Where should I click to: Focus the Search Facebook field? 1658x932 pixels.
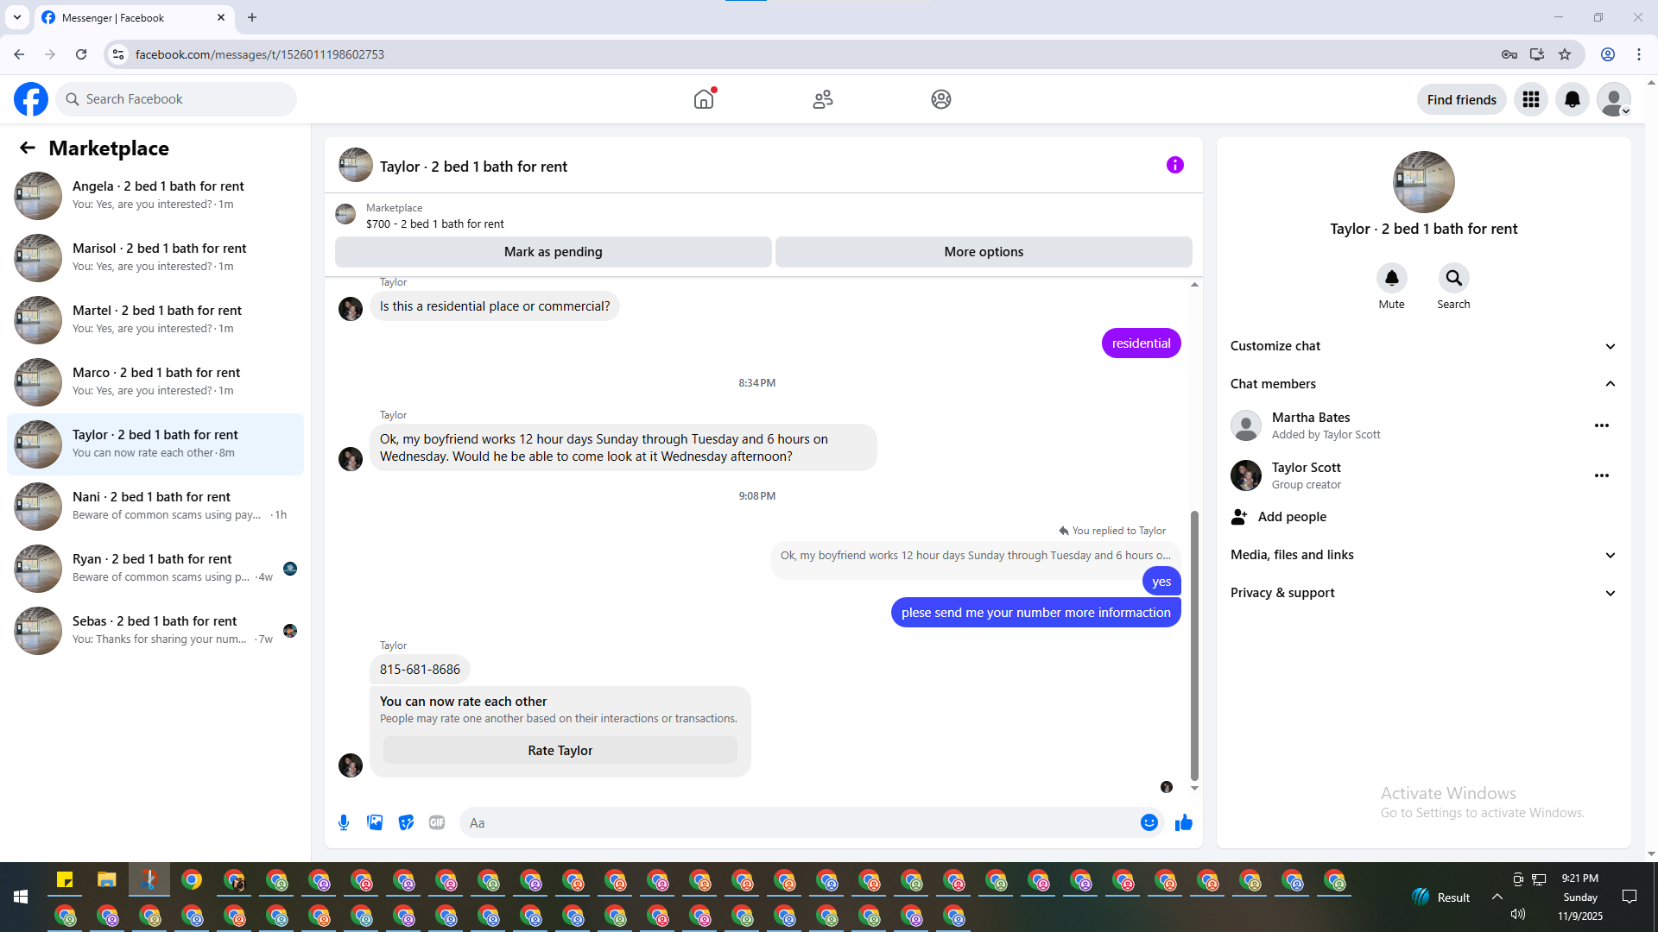tap(176, 99)
